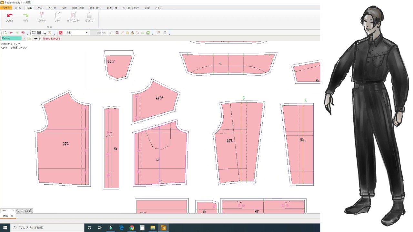Select the 無題 document tab
The width and height of the screenshot is (413, 232).
(x=5, y=216)
